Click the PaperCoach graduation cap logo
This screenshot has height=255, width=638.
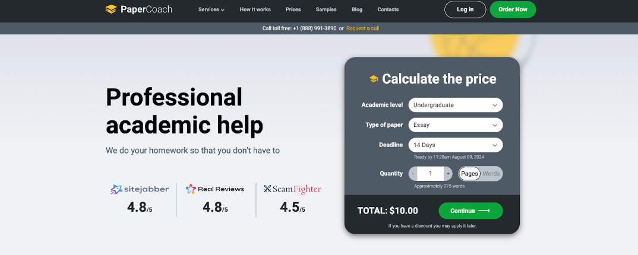point(110,9)
